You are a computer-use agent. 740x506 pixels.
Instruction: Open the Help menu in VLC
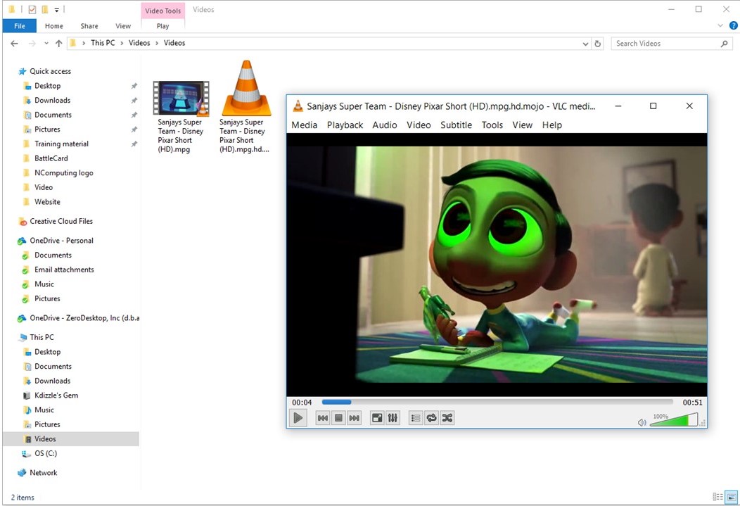tap(551, 125)
